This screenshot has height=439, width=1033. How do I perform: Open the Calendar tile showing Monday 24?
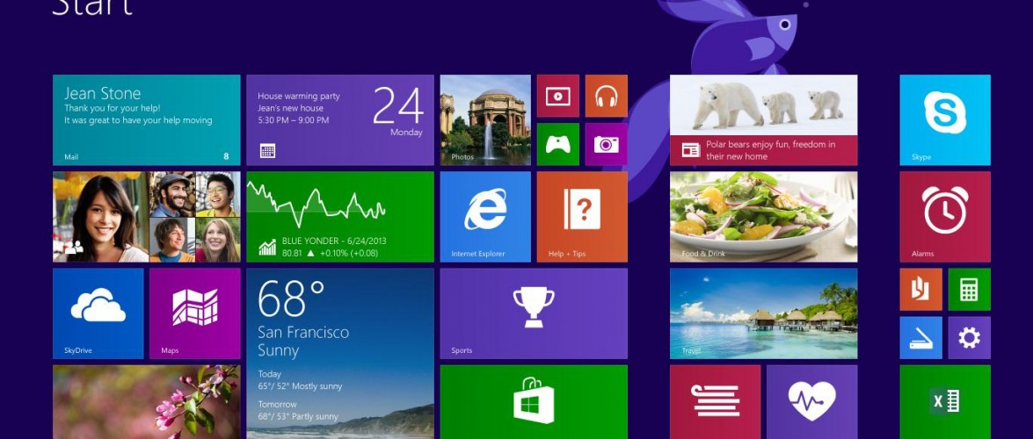click(x=340, y=119)
